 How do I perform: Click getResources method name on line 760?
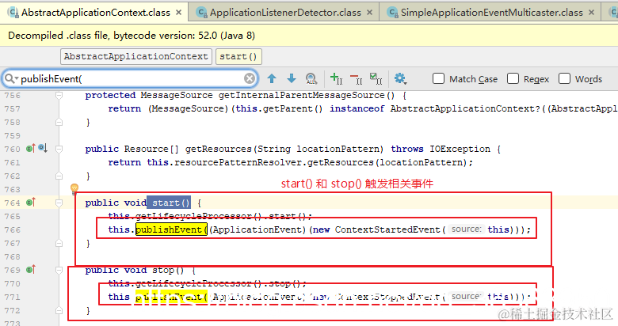click(218, 149)
